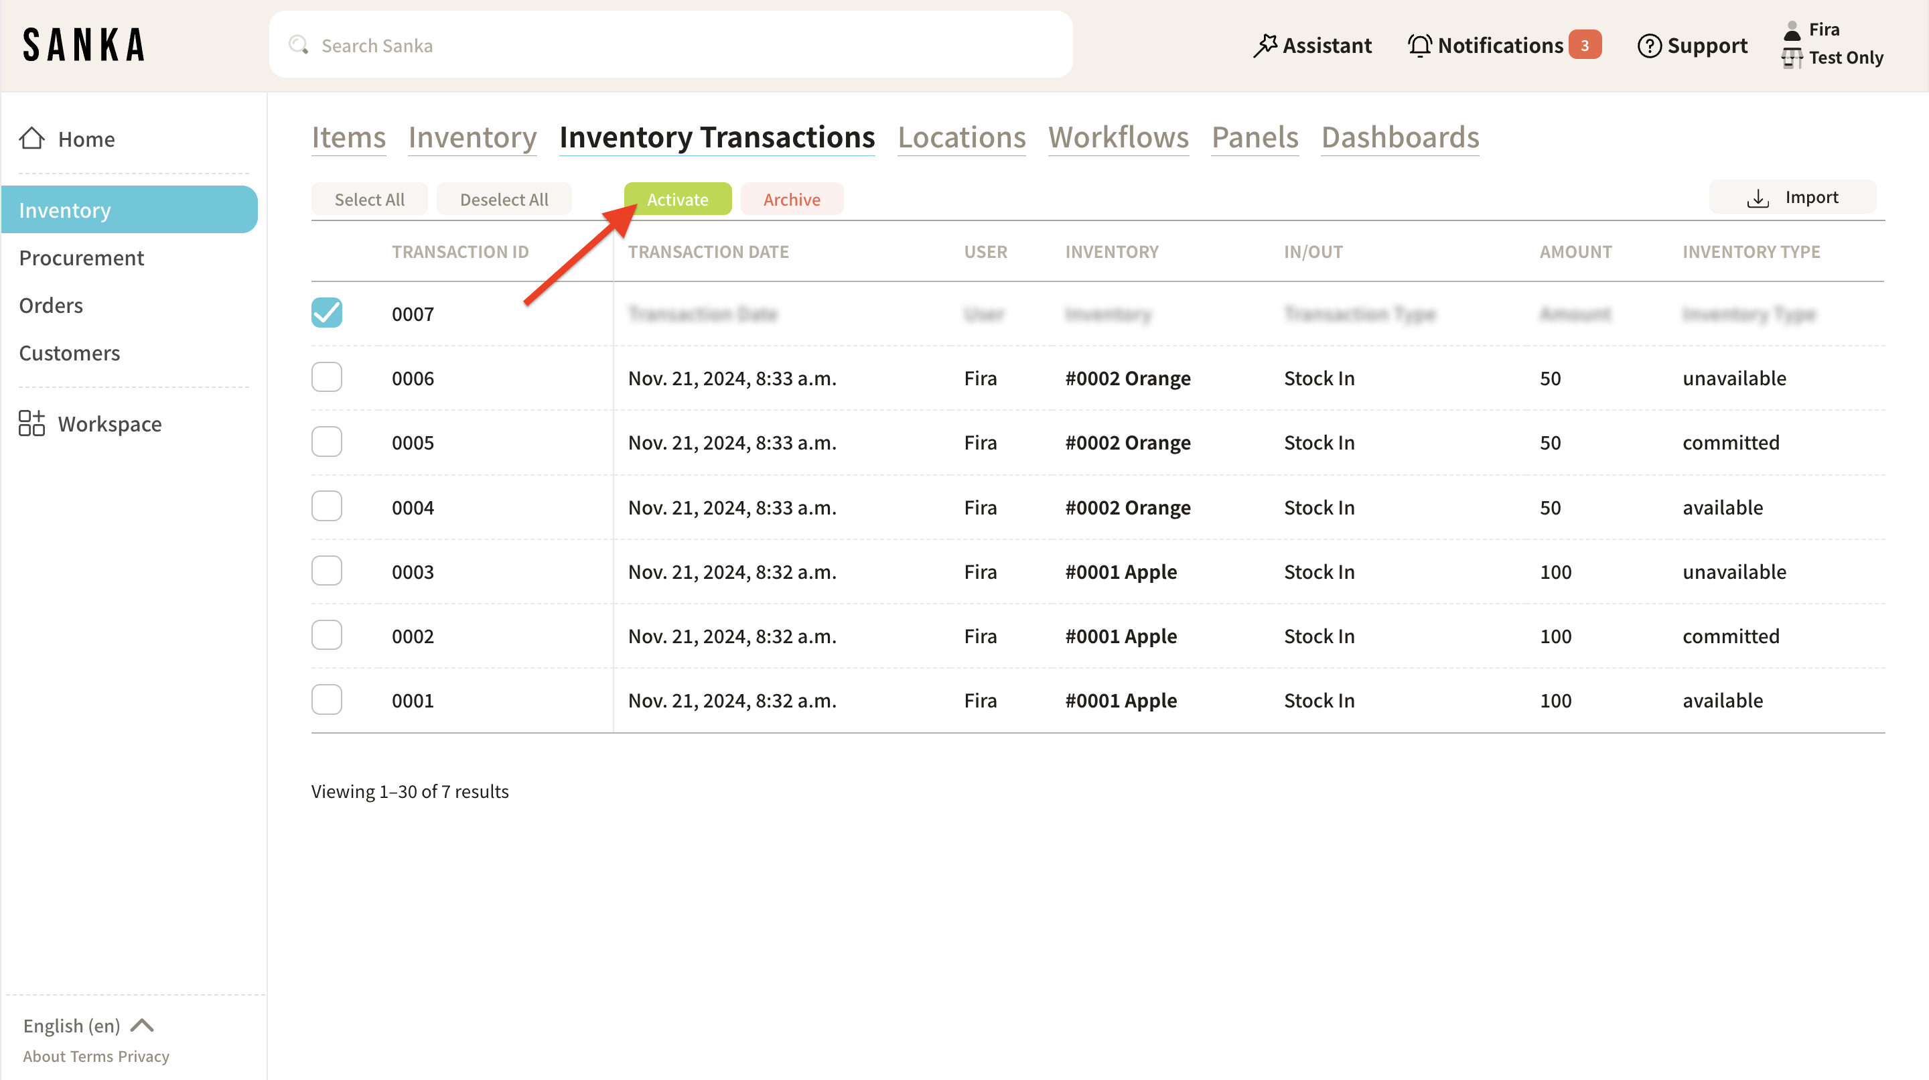Open the #0002 Orange inventory link in row 0005
The width and height of the screenshot is (1929, 1080).
[x=1128, y=443]
